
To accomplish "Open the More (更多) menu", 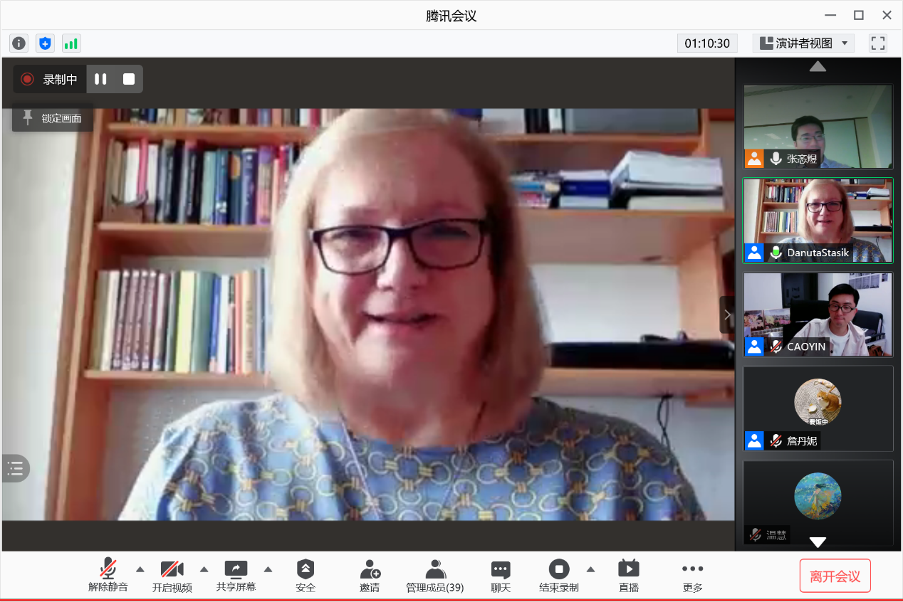I will pyautogui.click(x=692, y=576).
